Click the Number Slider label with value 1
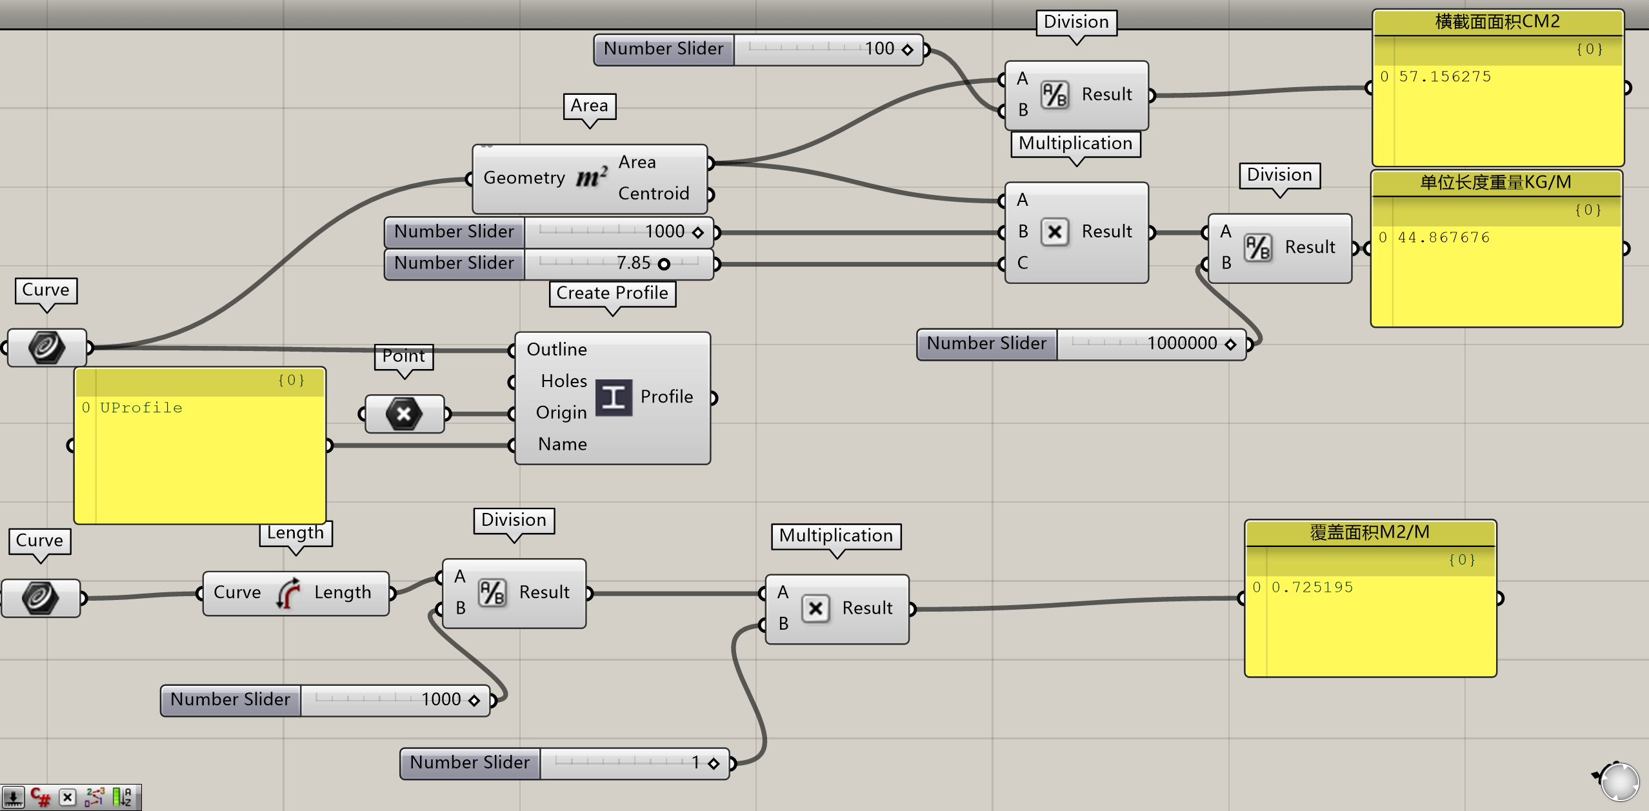 470,763
